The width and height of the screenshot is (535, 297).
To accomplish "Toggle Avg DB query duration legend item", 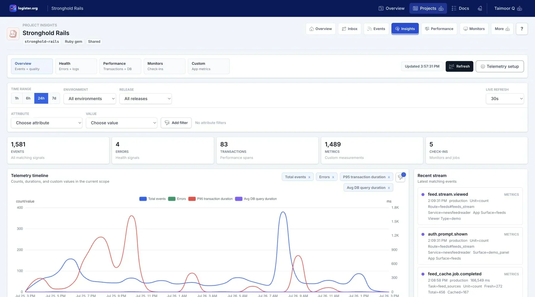I will click(x=256, y=199).
